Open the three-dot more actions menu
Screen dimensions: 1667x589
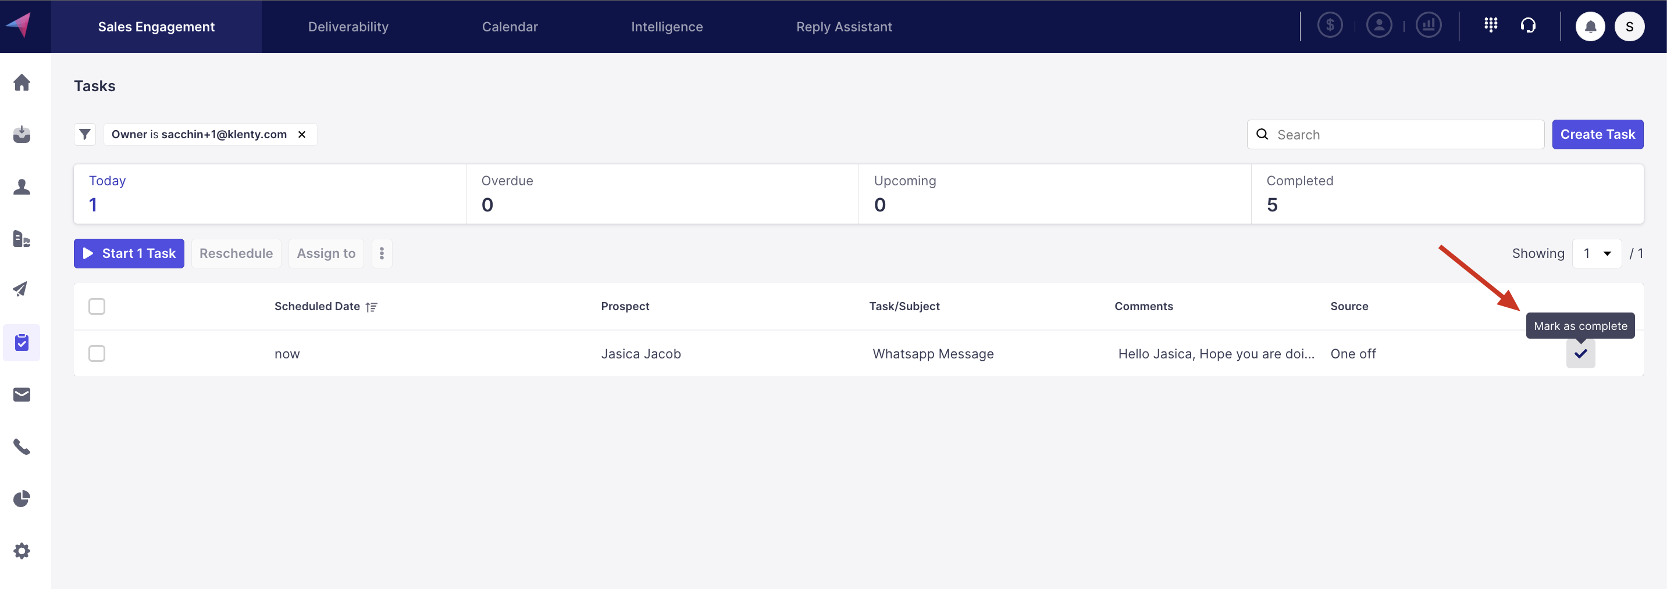(x=382, y=253)
